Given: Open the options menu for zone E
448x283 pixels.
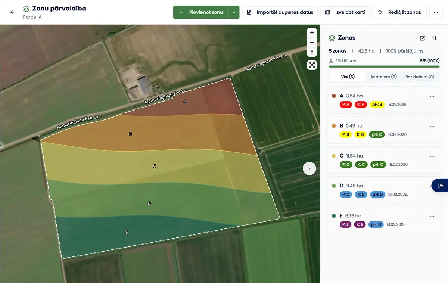Looking at the screenshot, I should click(x=432, y=216).
